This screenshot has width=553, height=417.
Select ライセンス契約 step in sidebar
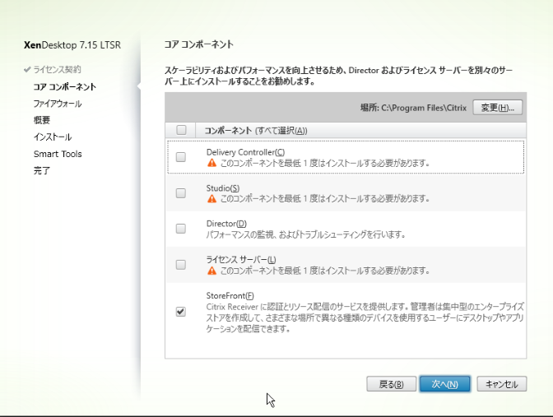click(57, 69)
